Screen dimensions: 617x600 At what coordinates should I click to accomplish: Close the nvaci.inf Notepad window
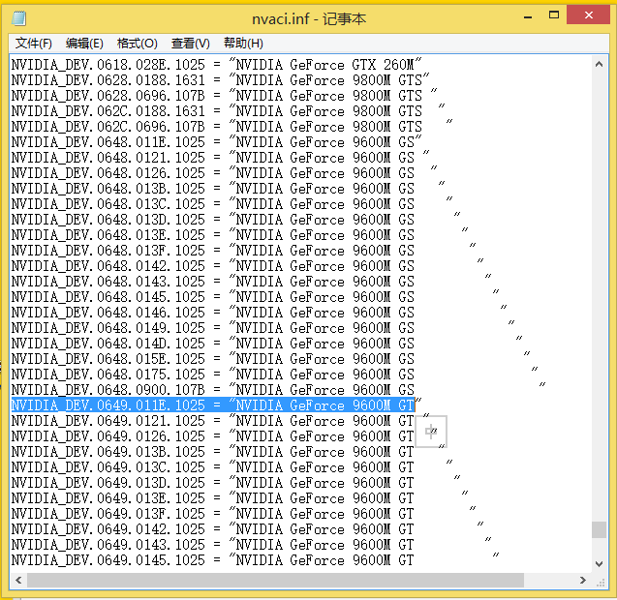pos(588,15)
